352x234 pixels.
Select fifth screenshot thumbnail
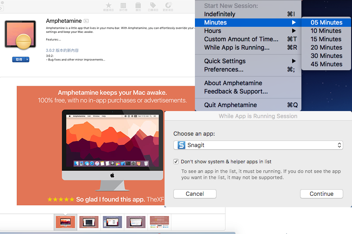pyautogui.click(x=159, y=222)
